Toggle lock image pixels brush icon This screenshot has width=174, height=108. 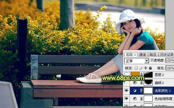click(x=141, y=68)
